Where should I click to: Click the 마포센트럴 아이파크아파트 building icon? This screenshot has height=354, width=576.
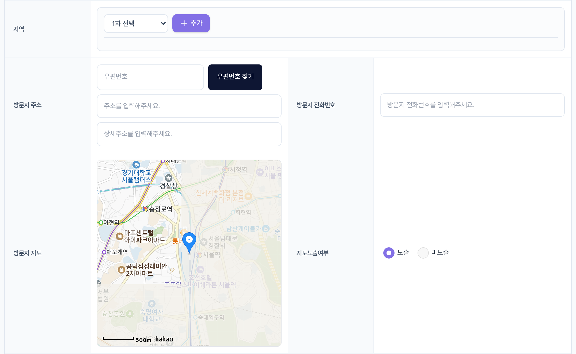[119, 236]
